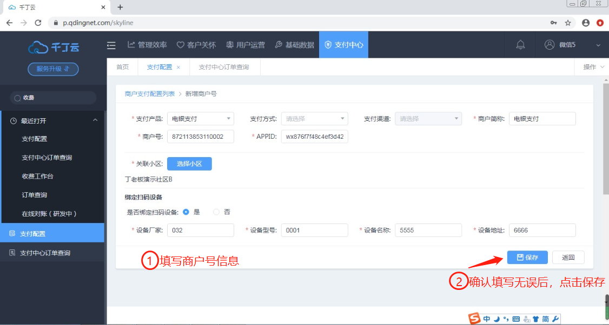Collapse the 最近打开 section
609x325 pixels.
95,120
